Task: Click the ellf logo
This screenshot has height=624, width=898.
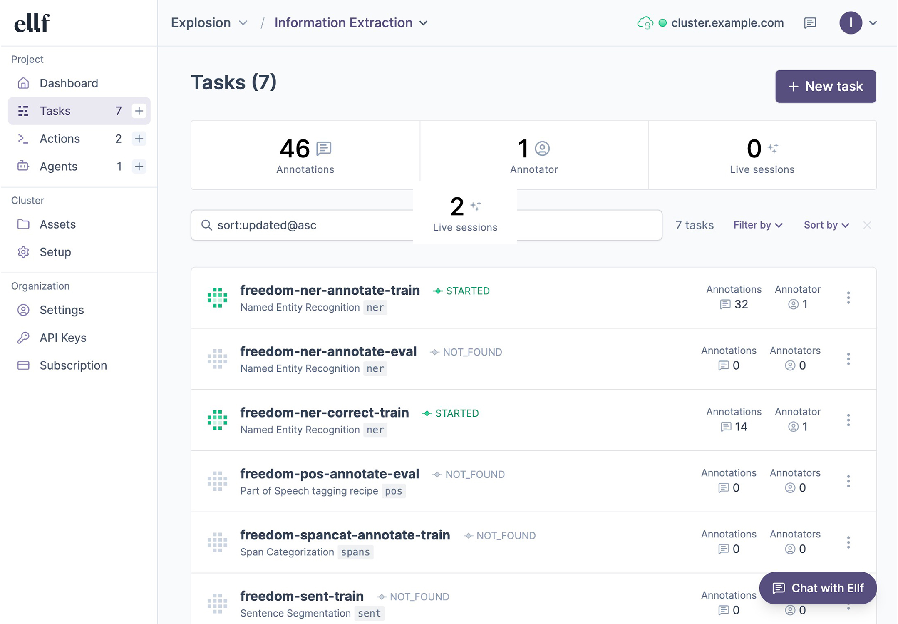Action: click(x=32, y=23)
